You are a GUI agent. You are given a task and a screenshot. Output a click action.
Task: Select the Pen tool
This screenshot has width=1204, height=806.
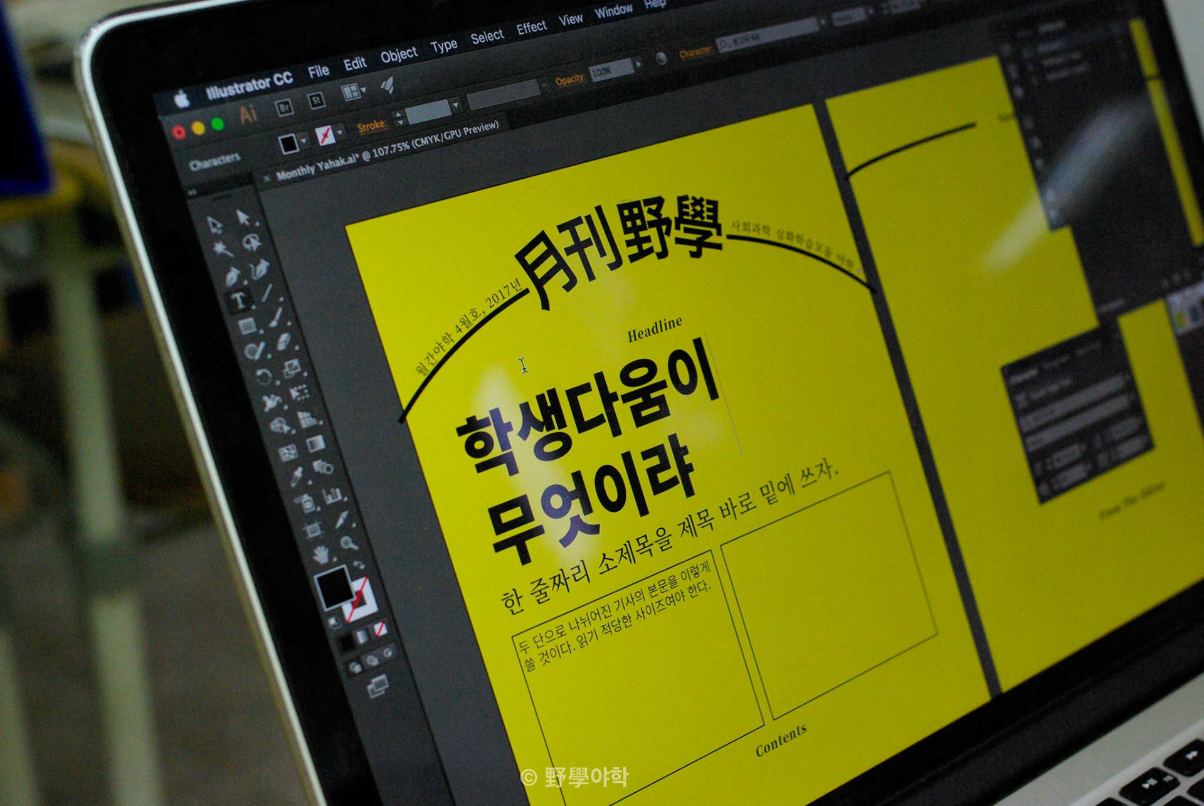click(231, 275)
